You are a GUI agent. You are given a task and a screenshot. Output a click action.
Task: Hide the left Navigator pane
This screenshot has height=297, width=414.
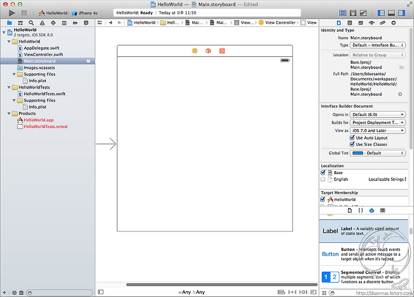pyautogui.click(x=381, y=13)
